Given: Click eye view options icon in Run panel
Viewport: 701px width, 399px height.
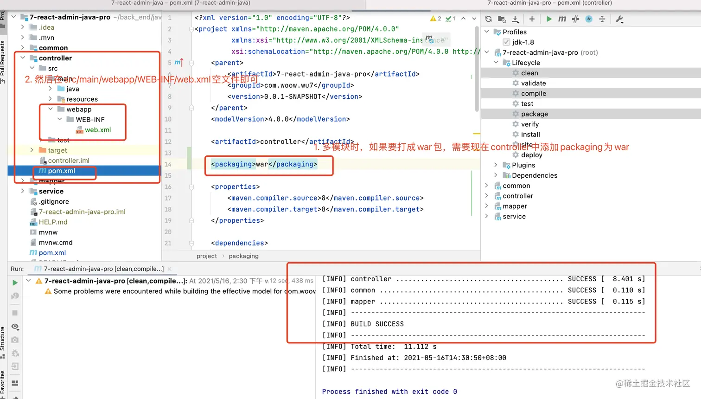Looking at the screenshot, I should (x=15, y=327).
